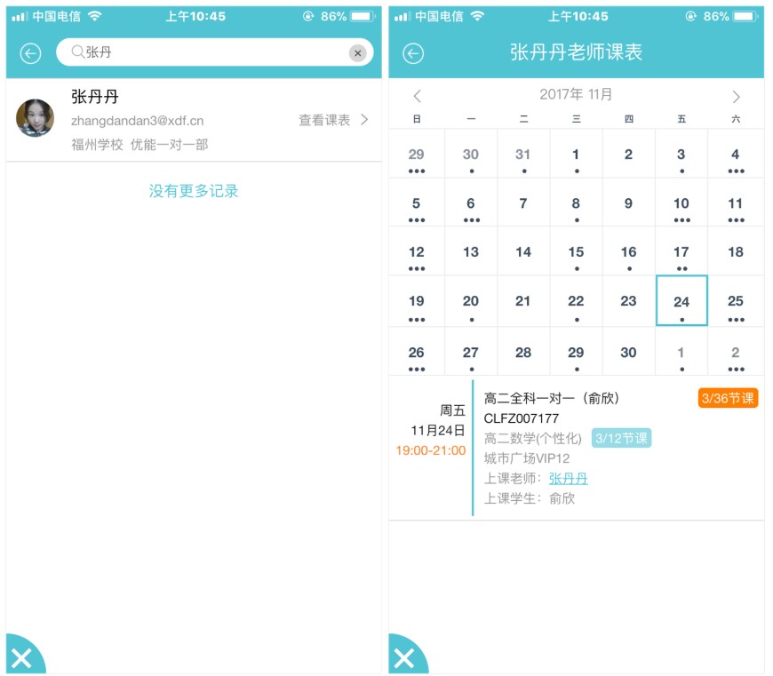Go to next month in calendar
This screenshot has height=676, width=773.
tap(736, 96)
